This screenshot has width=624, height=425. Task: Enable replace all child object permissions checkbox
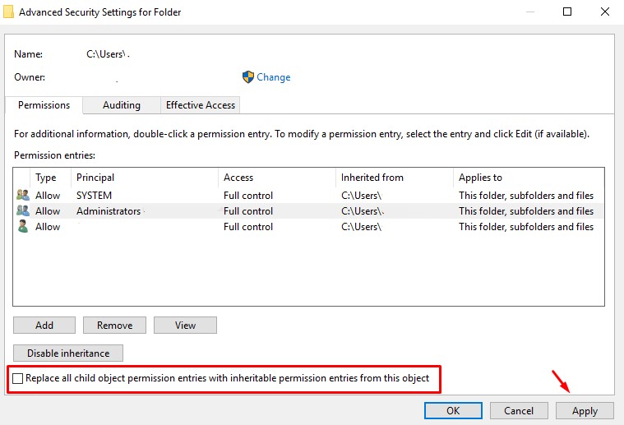[19, 379]
